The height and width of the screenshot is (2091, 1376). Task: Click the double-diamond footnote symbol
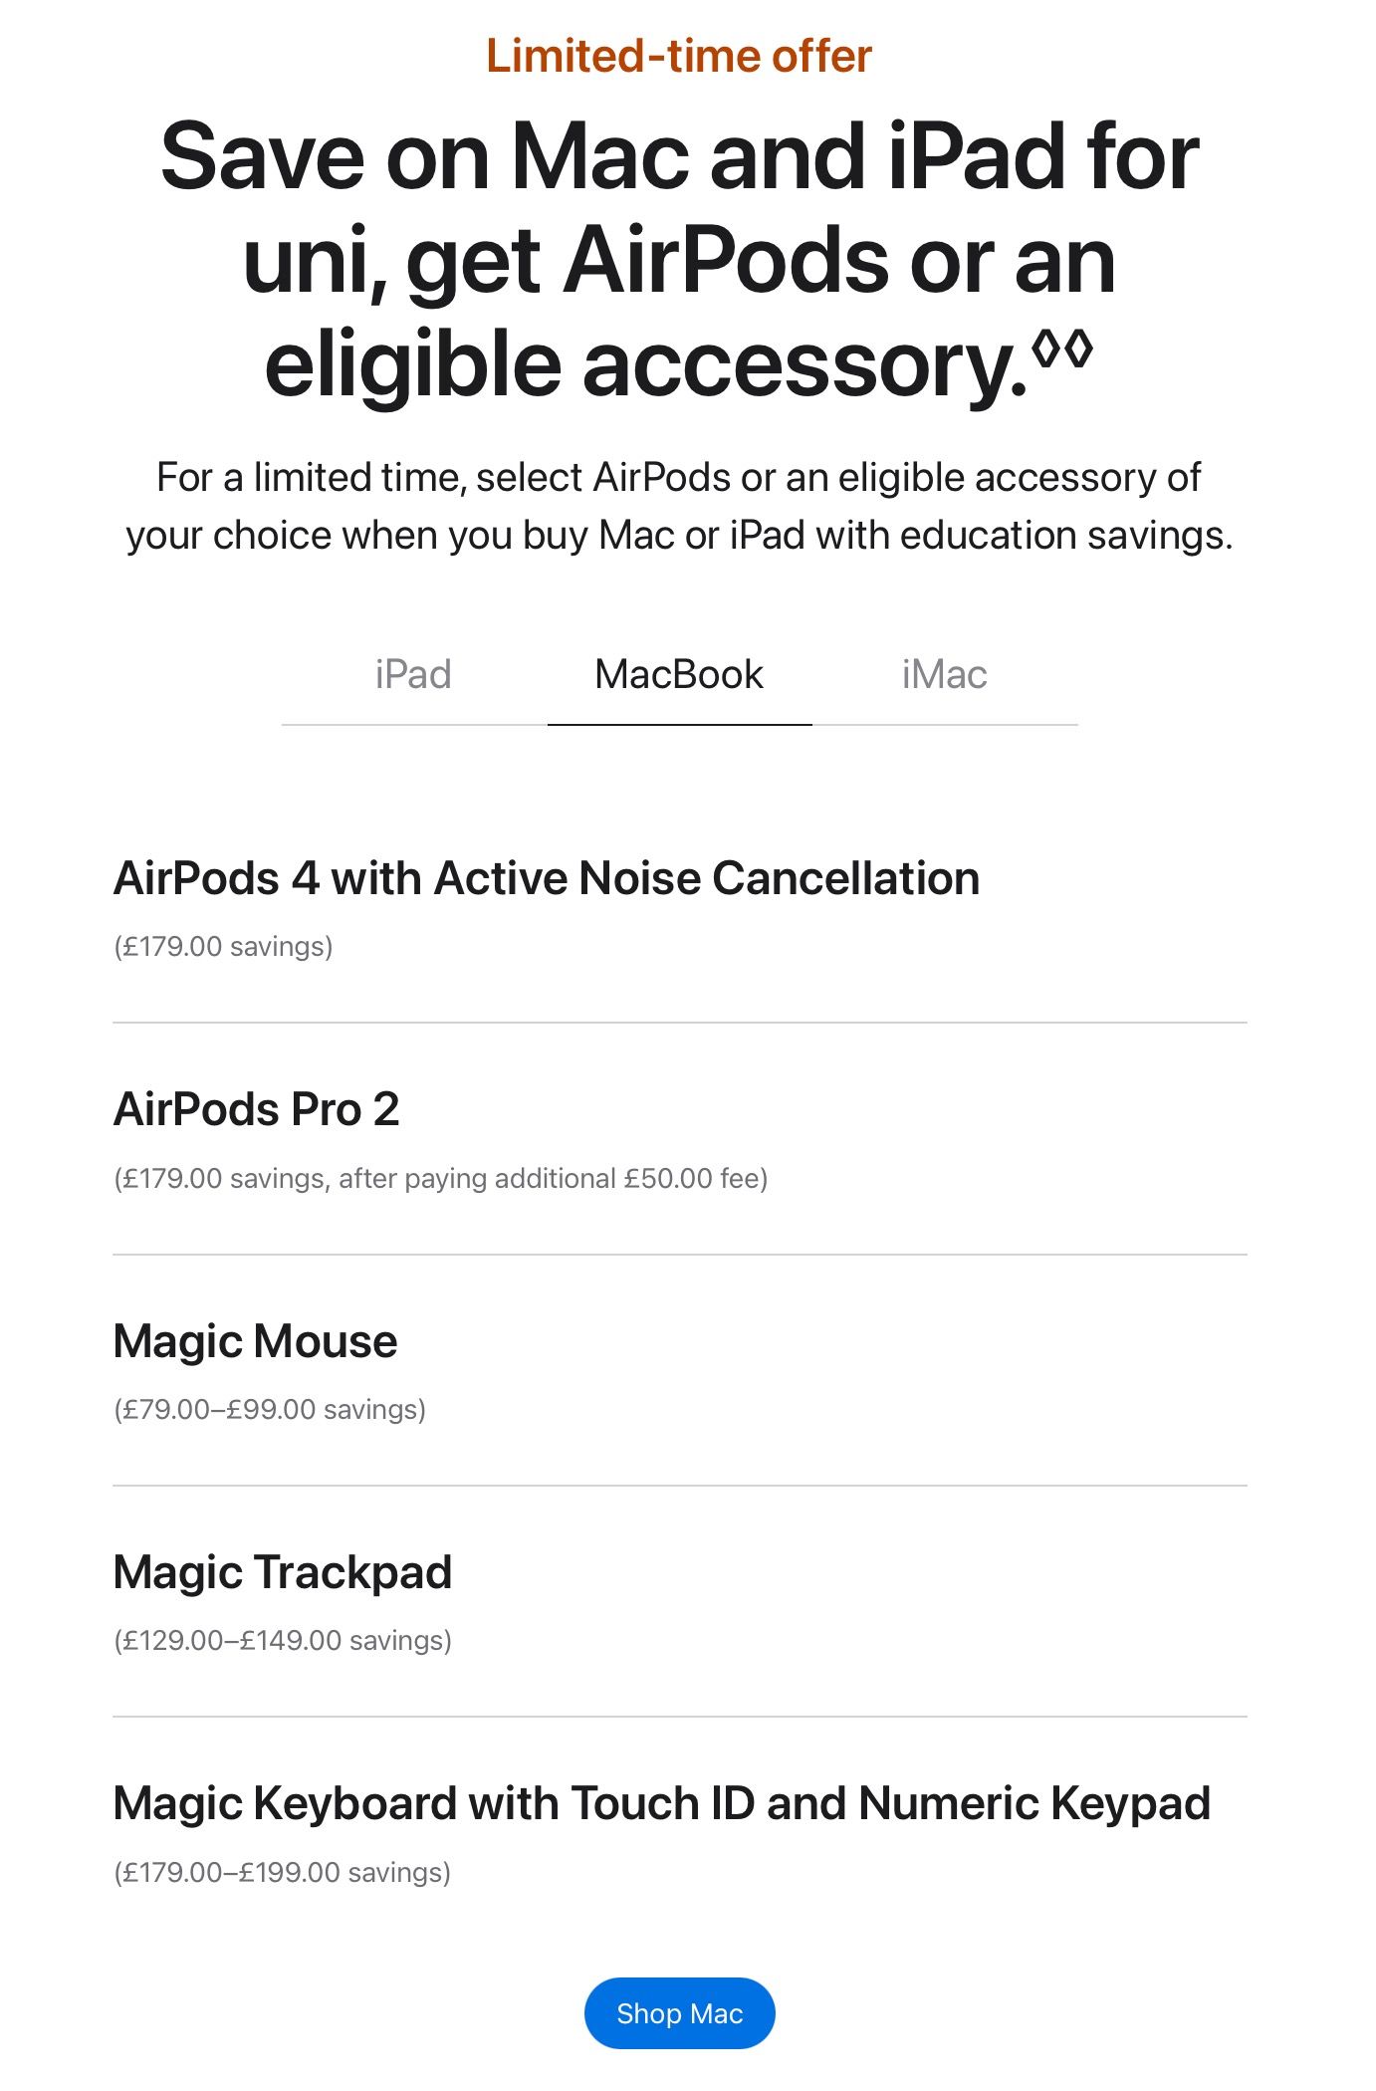pyautogui.click(x=1062, y=348)
